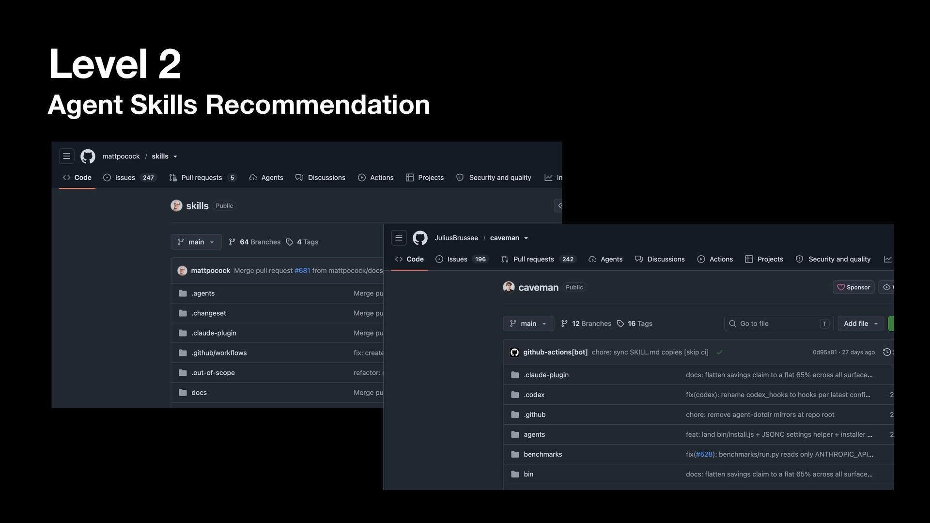Click mattpocock avatar in skills commit row

[x=183, y=271]
